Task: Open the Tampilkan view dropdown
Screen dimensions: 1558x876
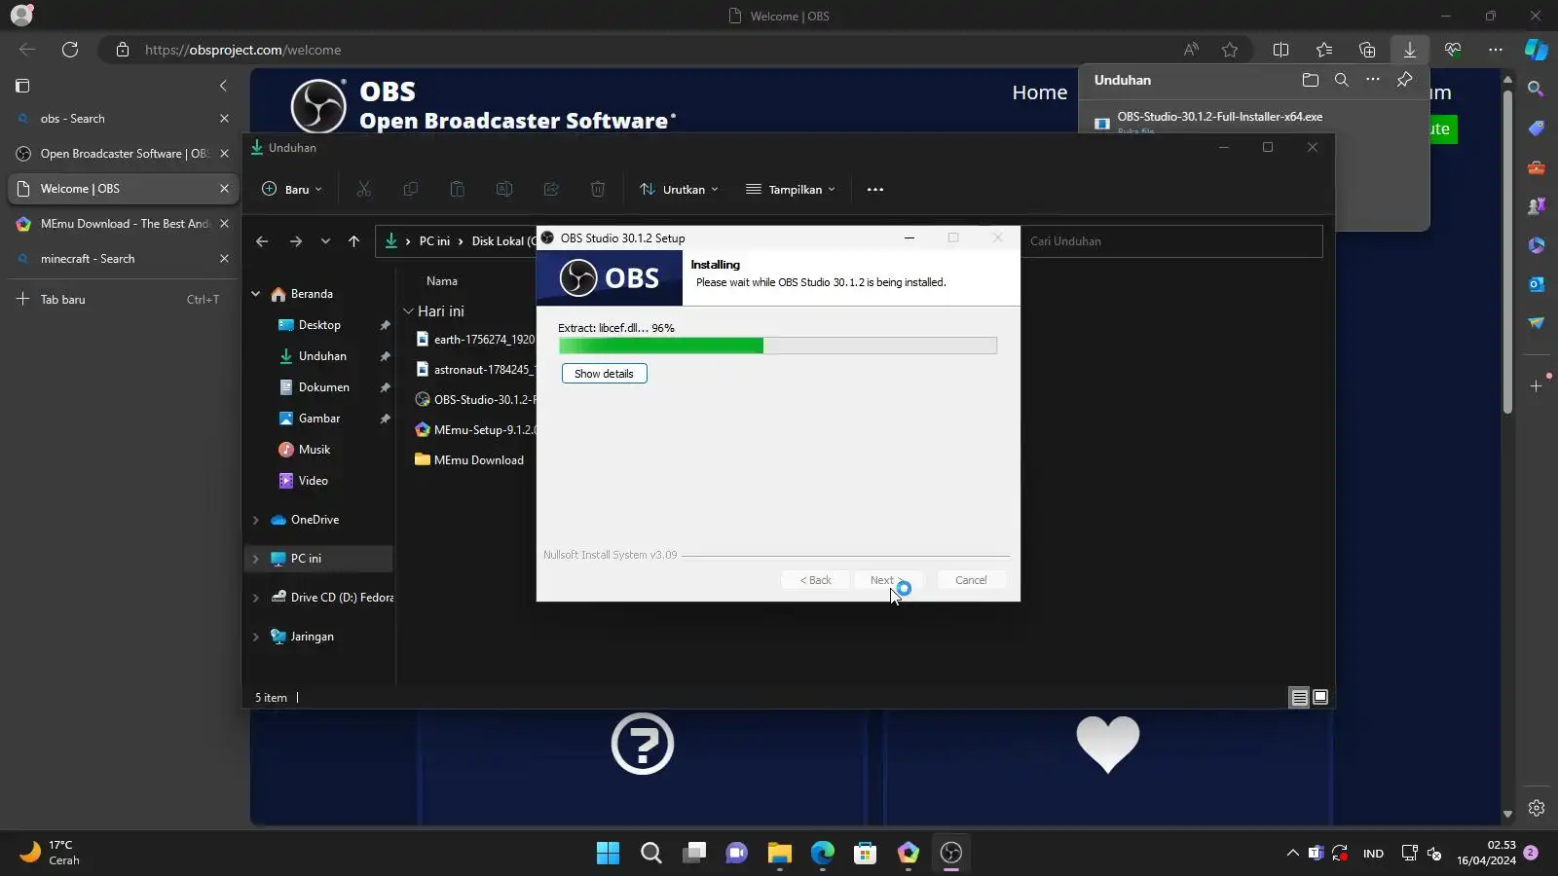Action: click(790, 190)
